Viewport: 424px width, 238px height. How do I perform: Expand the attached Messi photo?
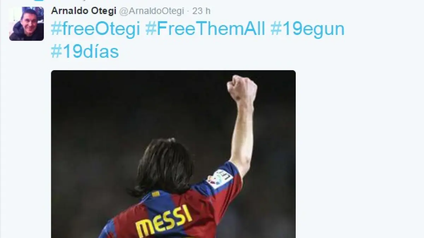coord(173,154)
